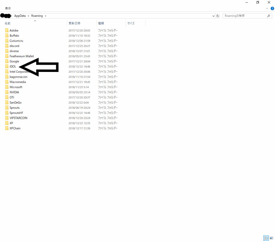
Task: Select the Buffalo folder icon
Action: (7, 35)
